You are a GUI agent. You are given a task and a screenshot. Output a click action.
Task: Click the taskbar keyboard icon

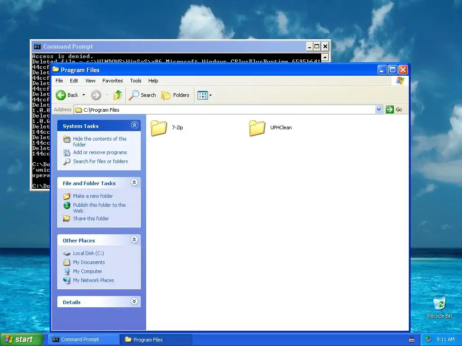pyautogui.click(x=411, y=340)
